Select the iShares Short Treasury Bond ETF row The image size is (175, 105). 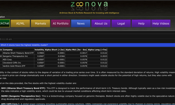pos(54,53)
